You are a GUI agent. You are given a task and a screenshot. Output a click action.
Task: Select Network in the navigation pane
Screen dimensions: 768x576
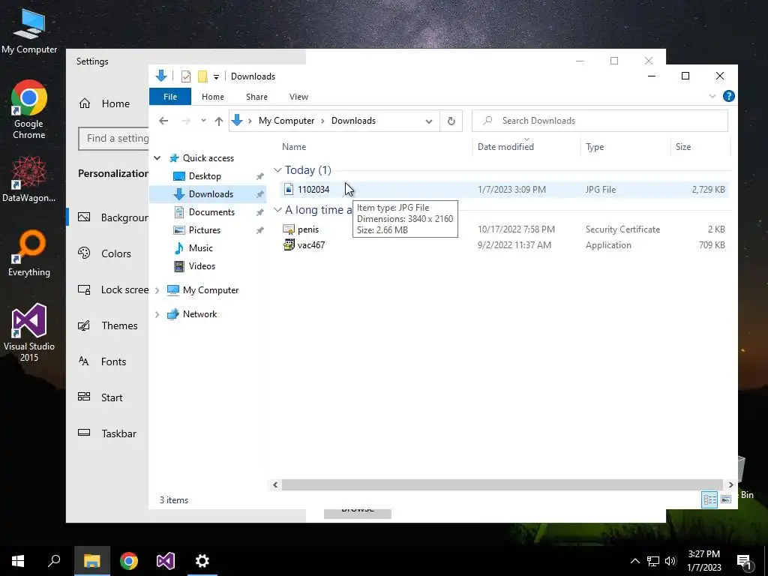point(199,314)
